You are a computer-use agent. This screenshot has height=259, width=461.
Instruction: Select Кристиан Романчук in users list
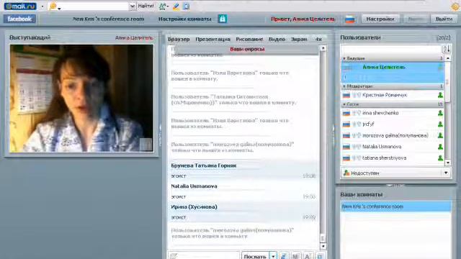pos(393,95)
